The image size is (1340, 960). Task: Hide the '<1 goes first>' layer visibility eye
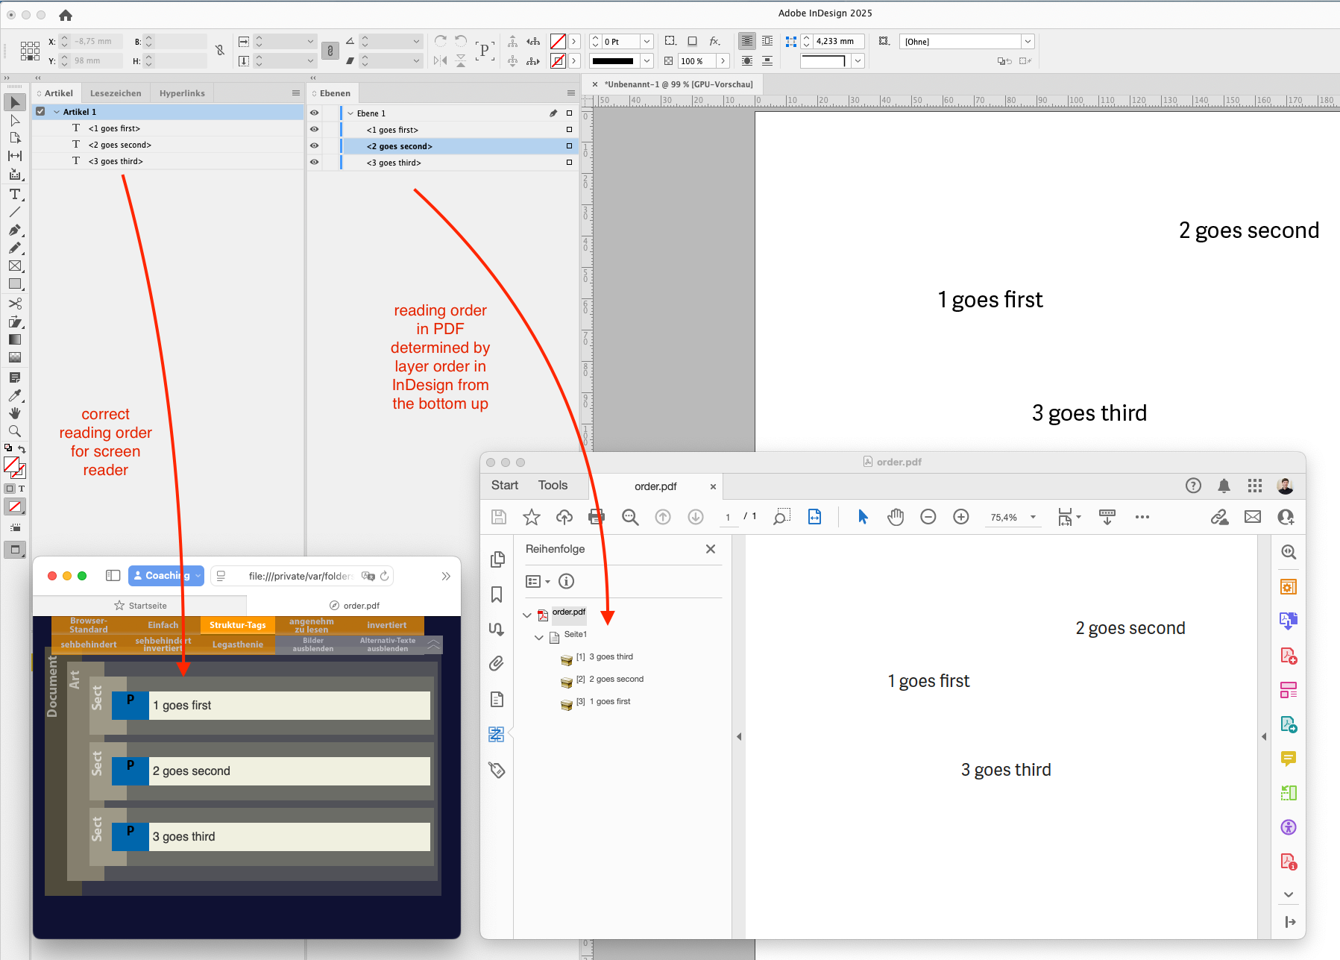(x=314, y=129)
